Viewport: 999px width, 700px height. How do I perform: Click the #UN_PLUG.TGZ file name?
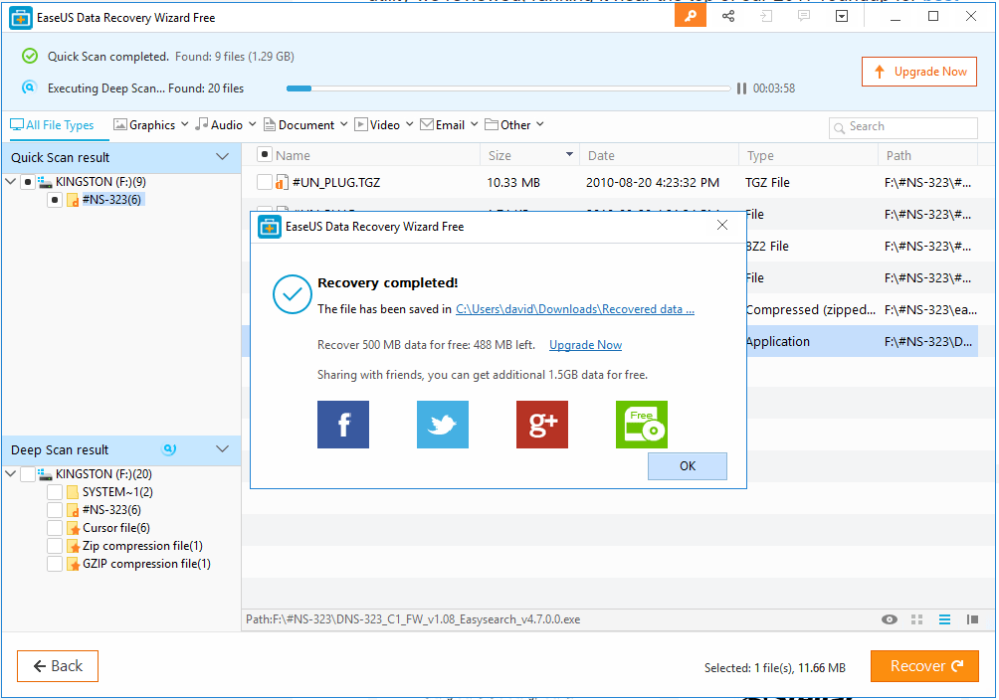[335, 183]
